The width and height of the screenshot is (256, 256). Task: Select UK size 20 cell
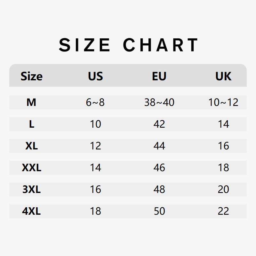[x=223, y=189]
